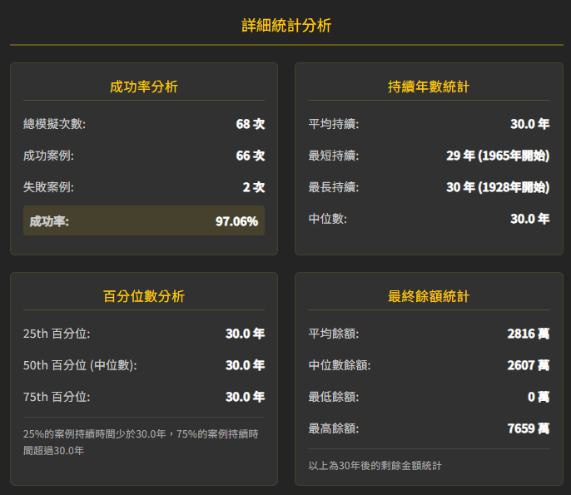The width and height of the screenshot is (571, 495).
Task: Click the 2607 萬 median balance value
Action: click(x=529, y=365)
